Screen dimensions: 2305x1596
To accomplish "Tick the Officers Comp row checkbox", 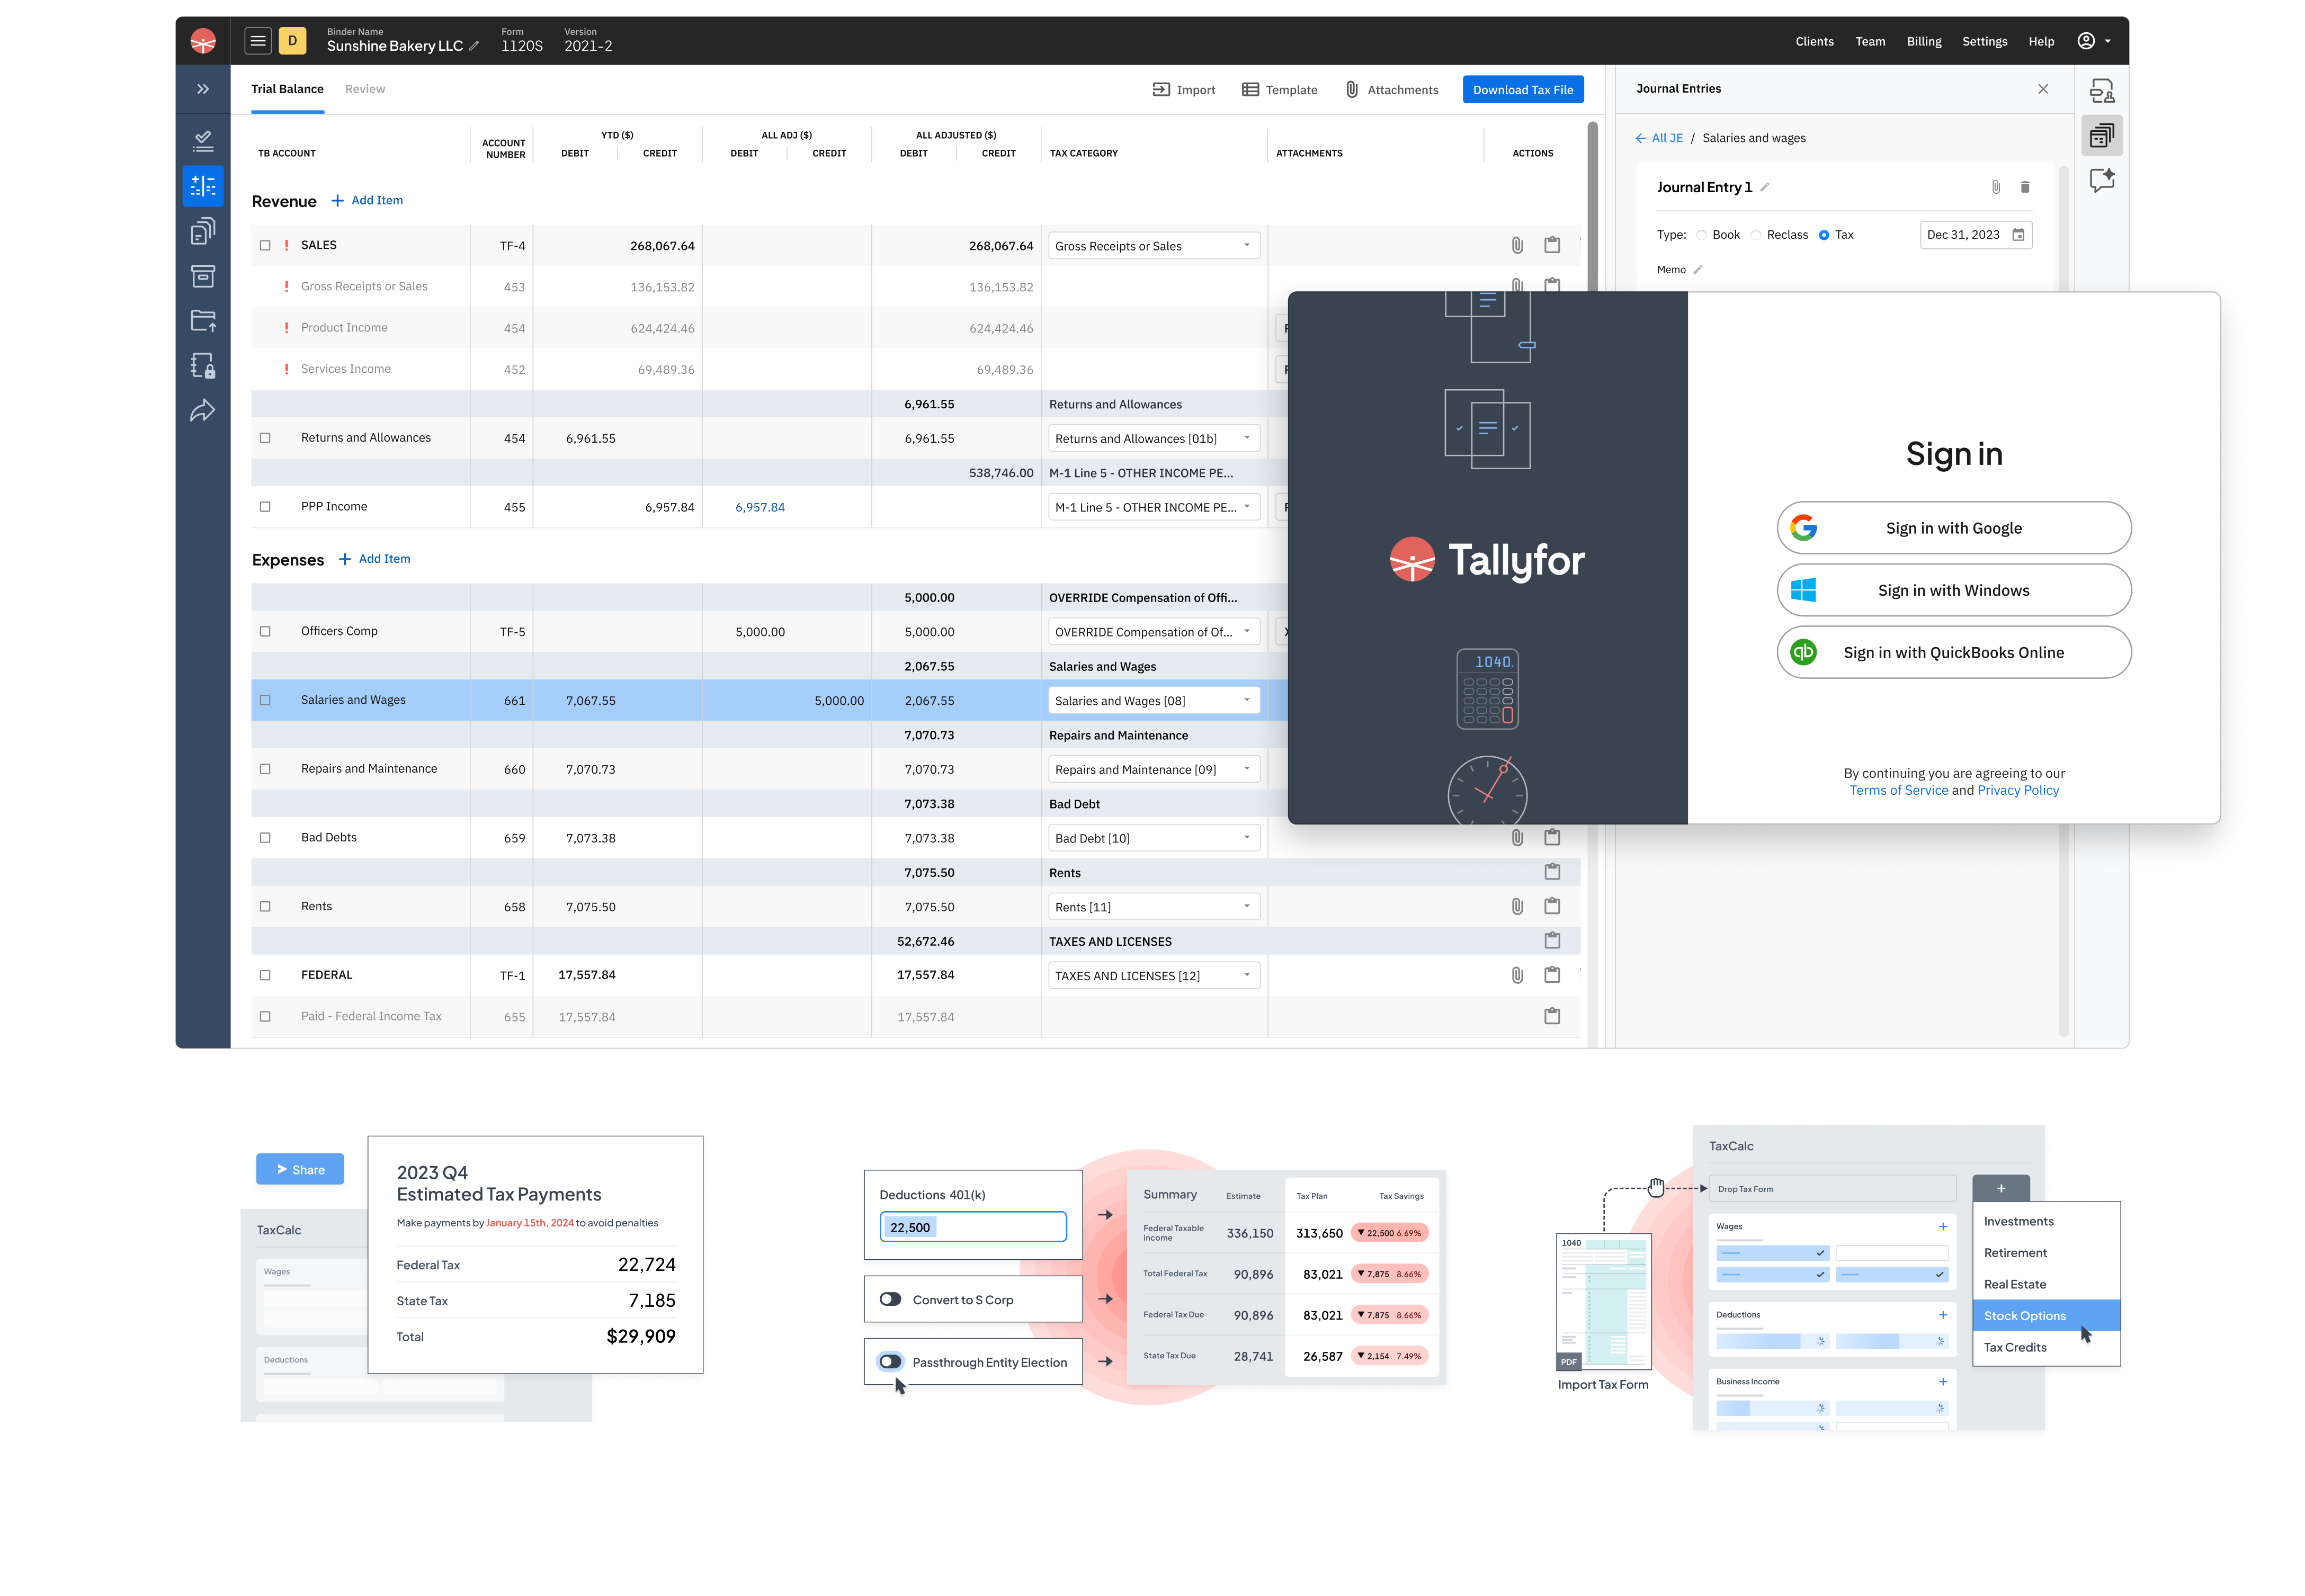I will tap(265, 632).
